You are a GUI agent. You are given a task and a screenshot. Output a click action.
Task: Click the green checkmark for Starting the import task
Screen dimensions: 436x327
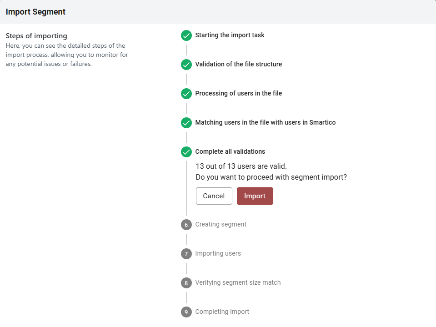click(186, 35)
